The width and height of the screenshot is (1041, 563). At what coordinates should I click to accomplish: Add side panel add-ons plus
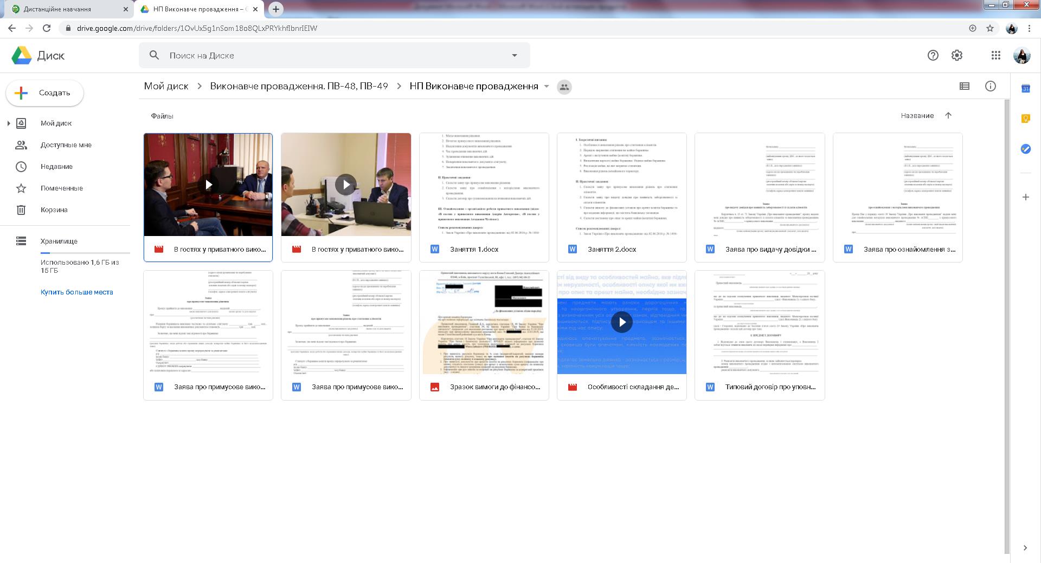pyautogui.click(x=1025, y=197)
